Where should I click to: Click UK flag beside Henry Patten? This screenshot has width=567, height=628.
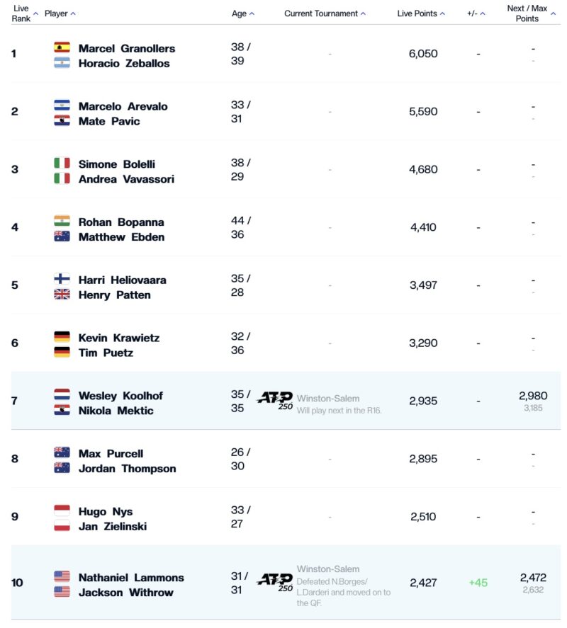(x=62, y=295)
